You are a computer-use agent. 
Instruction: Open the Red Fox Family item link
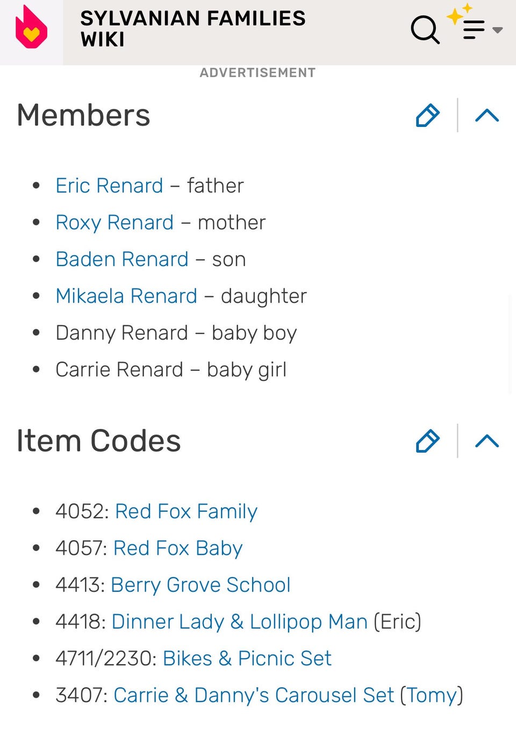[186, 511]
